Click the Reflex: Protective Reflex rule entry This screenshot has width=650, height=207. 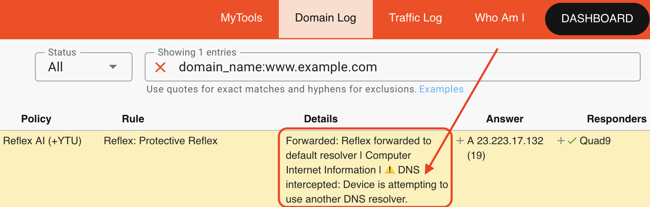tap(161, 141)
